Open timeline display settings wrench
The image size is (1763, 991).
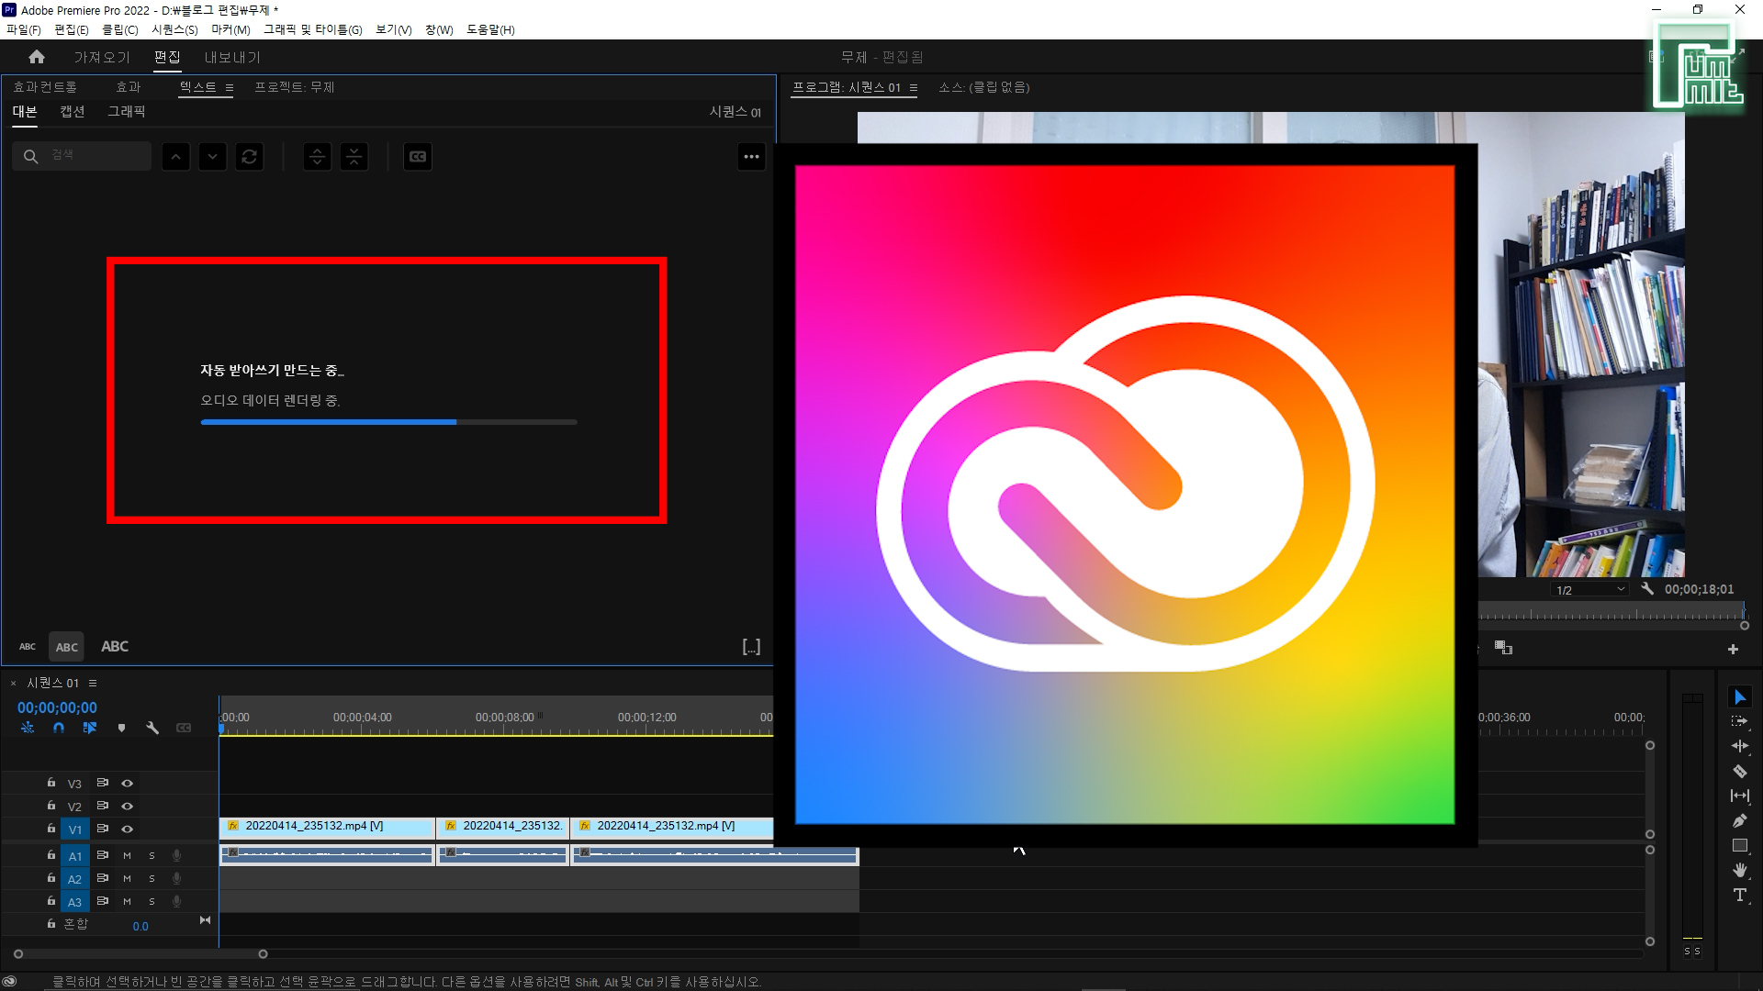click(x=152, y=728)
